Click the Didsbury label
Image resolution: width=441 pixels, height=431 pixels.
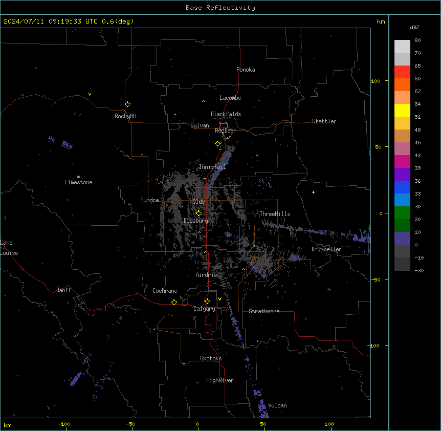196,221
